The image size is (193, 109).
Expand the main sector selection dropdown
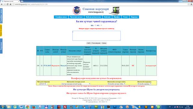tap(75, 84)
